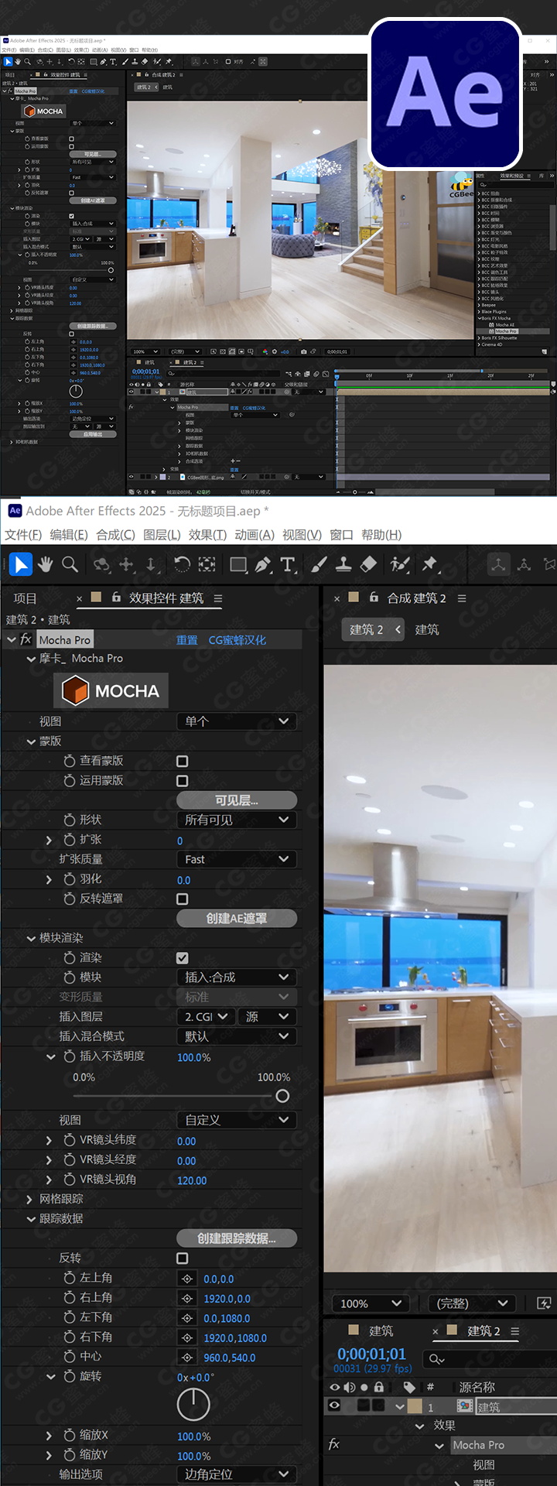
Task: Open the 效果控件 panel menu icon
Action: [218, 598]
